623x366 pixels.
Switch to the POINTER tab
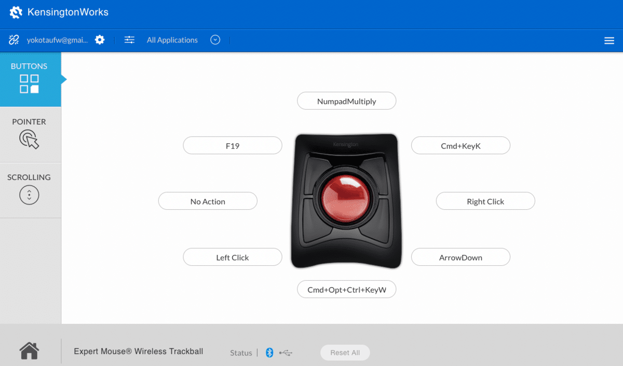[30, 134]
